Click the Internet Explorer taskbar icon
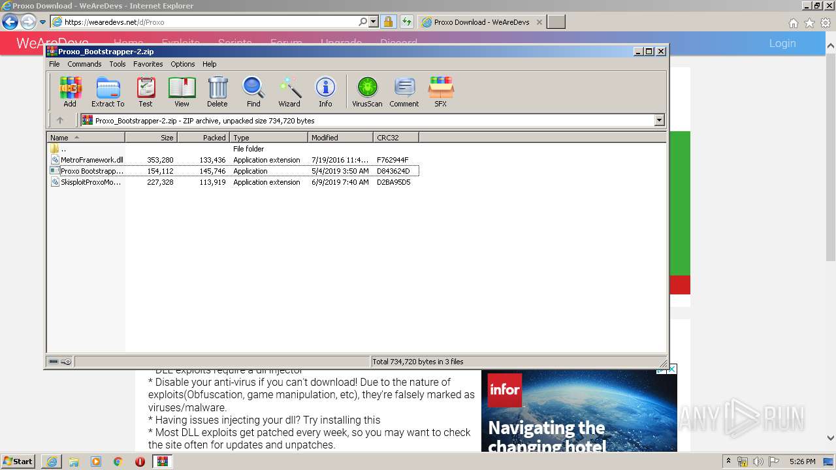The width and height of the screenshot is (836, 470). tap(52, 462)
